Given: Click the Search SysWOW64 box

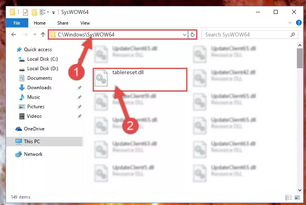Looking at the screenshot, I should click(x=249, y=35).
